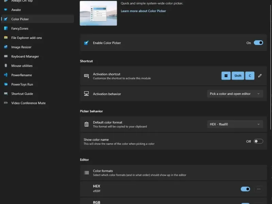Viewport: 272px width, 204px height.
Task: Click the PowerRename sidebar icon
Action: point(6,75)
